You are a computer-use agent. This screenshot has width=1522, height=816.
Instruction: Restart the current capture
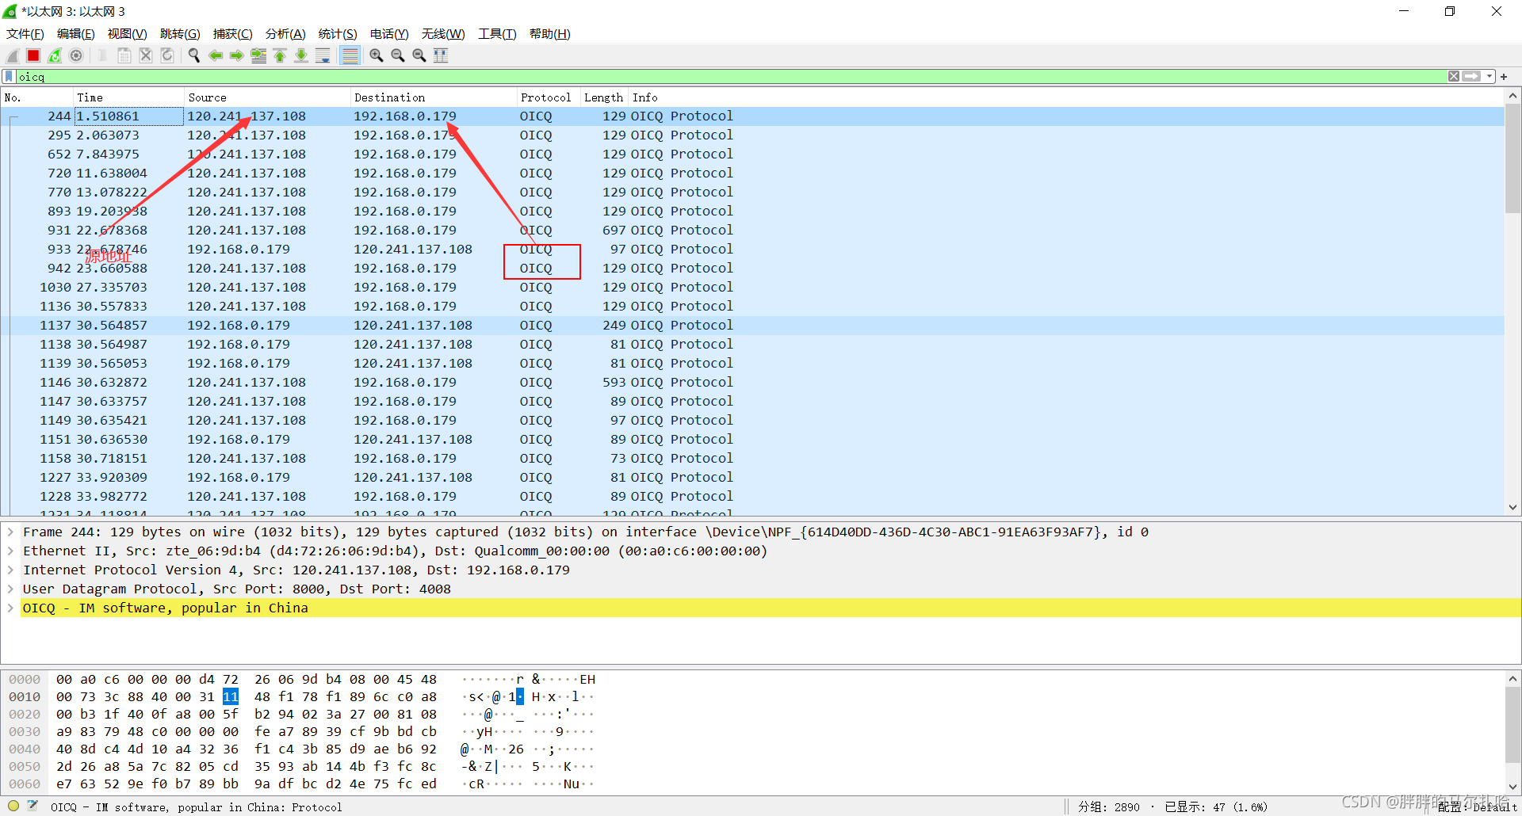55,55
